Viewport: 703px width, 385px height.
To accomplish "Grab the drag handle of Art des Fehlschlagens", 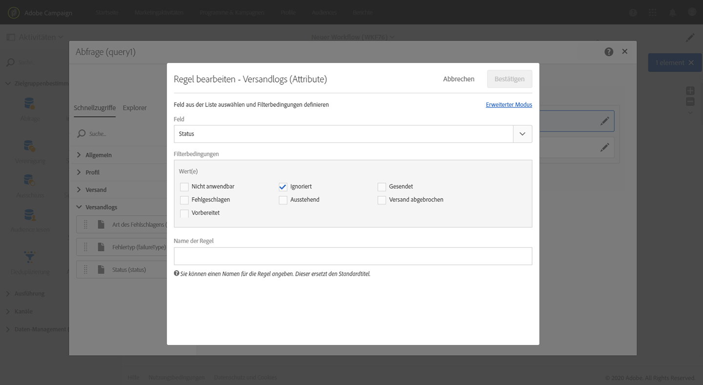I will (x=85, y=224).
